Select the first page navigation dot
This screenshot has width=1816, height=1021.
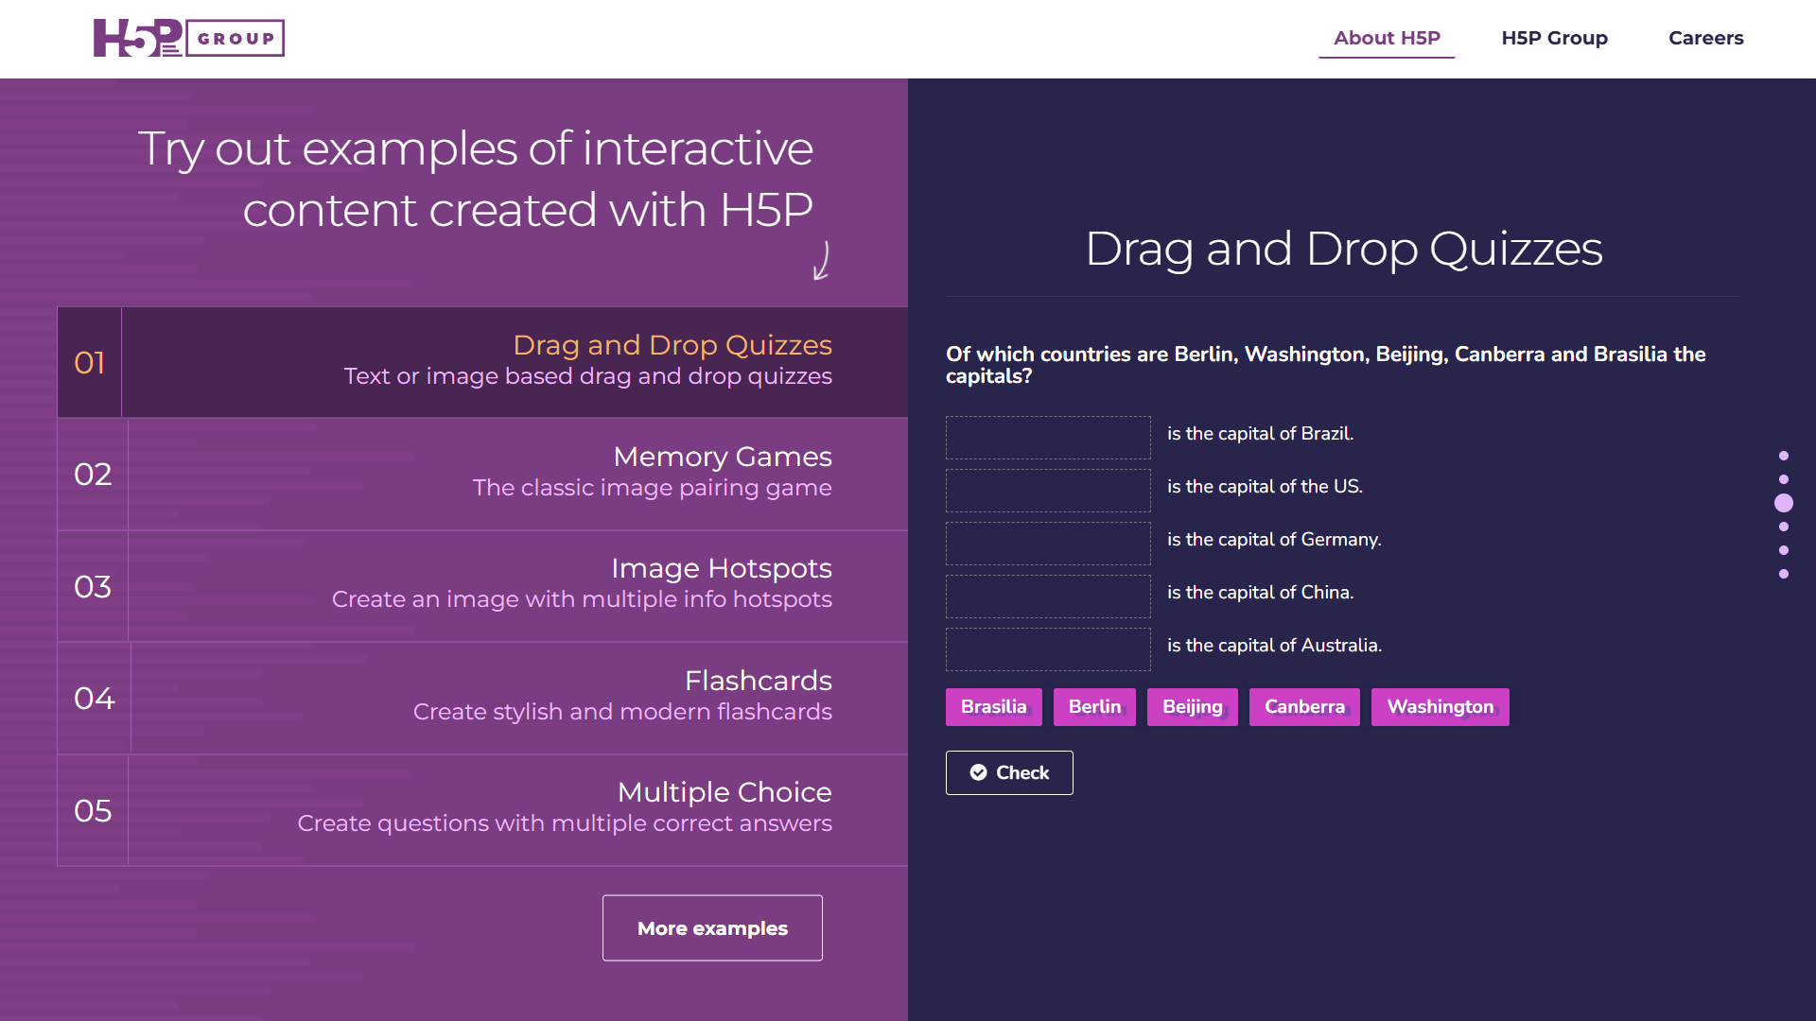[x=1783, y=456]
